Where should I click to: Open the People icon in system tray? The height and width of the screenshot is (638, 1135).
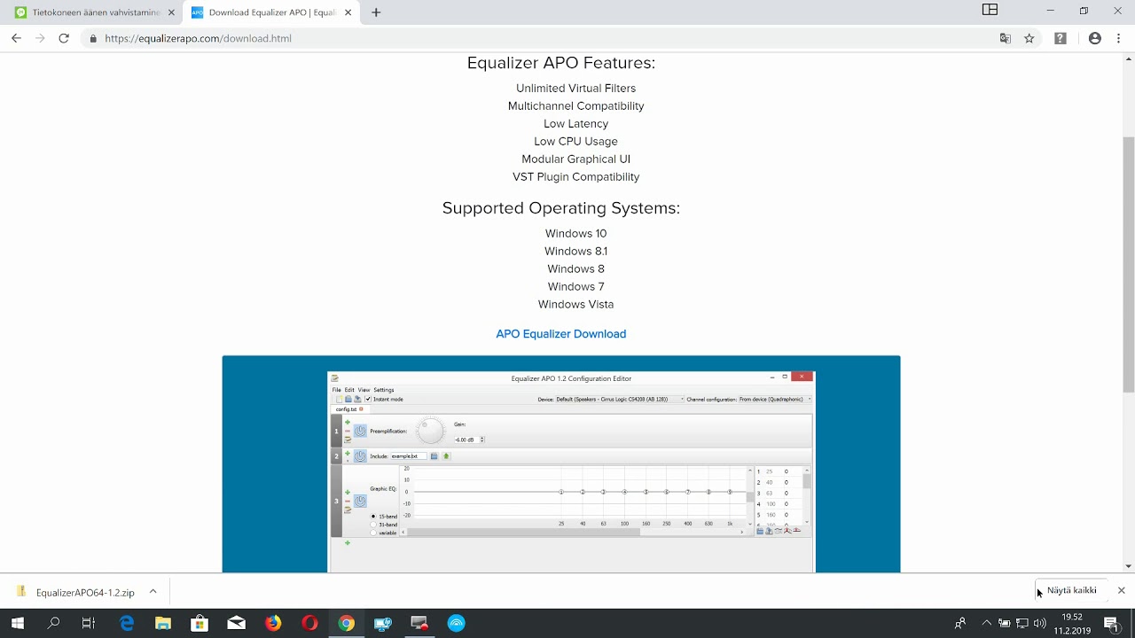click(x=959, y=623)
